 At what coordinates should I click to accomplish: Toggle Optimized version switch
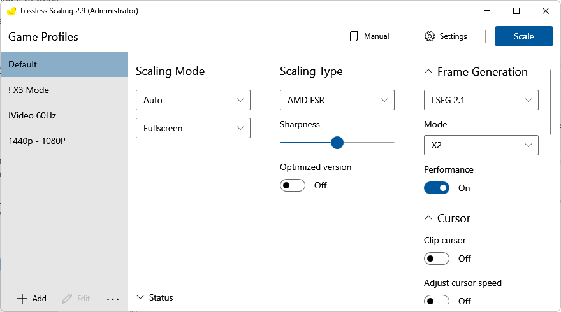pos(293,185)
